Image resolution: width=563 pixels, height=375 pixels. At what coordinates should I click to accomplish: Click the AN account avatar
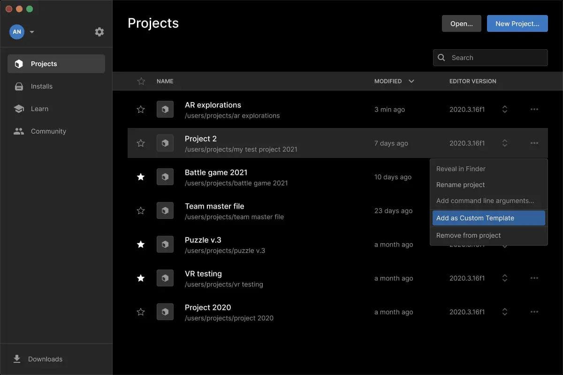pos(16,31)
